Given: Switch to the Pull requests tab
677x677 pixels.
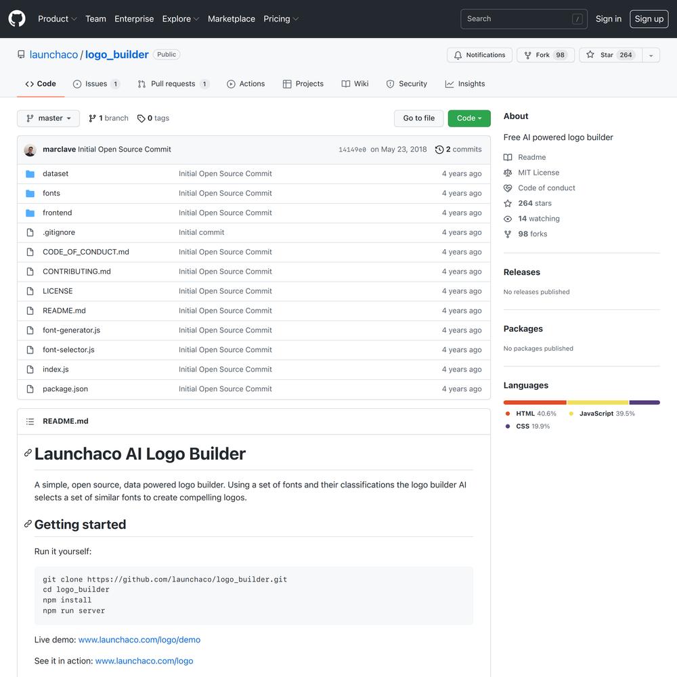Looking at the screenshot, I should coord(173,84).
